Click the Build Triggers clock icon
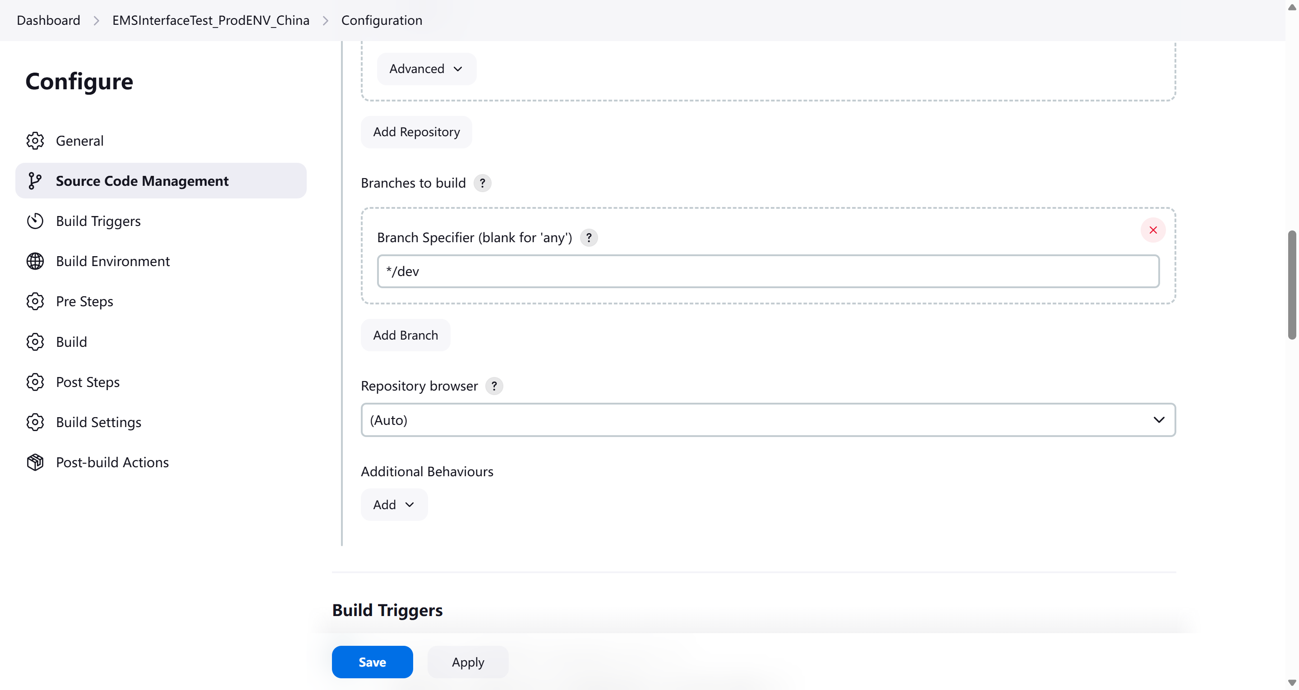Viewport: 1299px width, 690px height. (35, 221)
